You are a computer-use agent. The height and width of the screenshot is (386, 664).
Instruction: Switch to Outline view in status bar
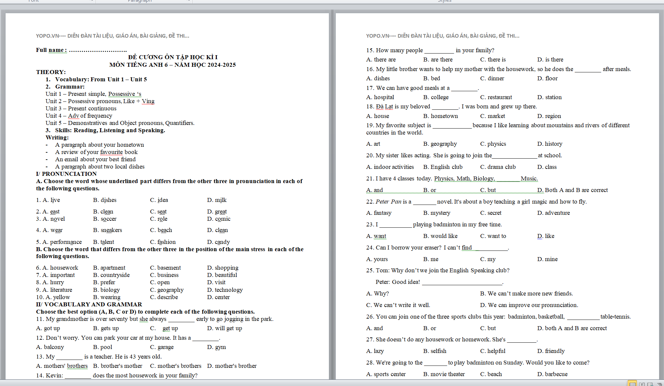[659, 384]
